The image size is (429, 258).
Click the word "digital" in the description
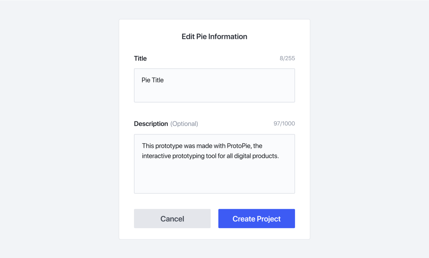tap(242, 156)
